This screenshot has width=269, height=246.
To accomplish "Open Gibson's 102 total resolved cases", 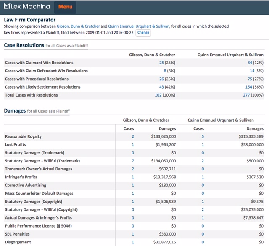I will pyautogui.click(x=159, y=95).
